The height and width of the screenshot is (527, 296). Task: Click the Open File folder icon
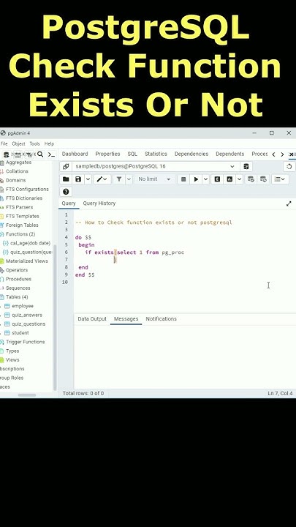pyautogui.click(x=66, y=179)
